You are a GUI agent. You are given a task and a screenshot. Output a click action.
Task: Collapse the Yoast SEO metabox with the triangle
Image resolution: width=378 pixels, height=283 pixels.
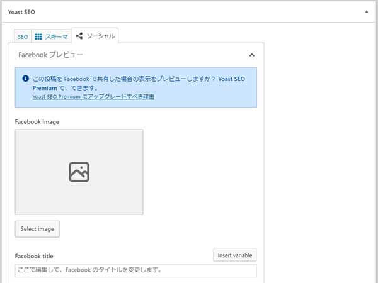click(x=366, y=12)
